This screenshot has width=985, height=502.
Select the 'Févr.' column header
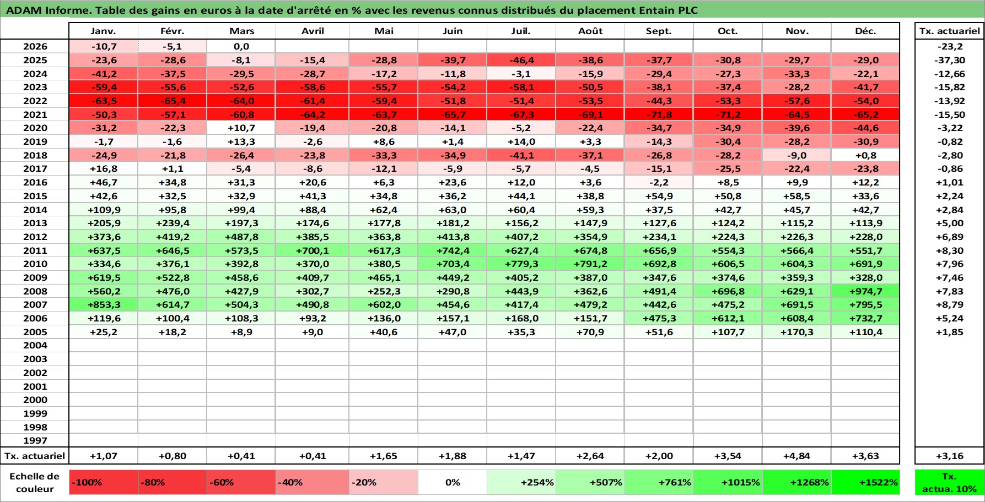click(x=173, y=31)
